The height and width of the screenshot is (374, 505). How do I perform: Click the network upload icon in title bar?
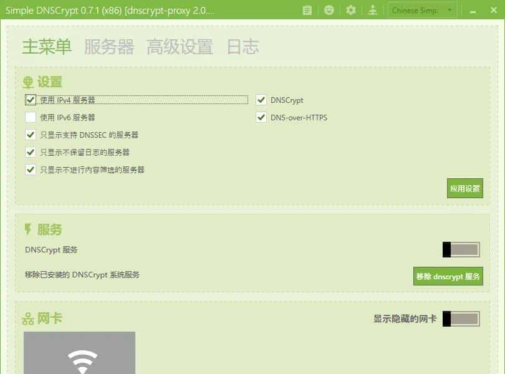(373, 10)
